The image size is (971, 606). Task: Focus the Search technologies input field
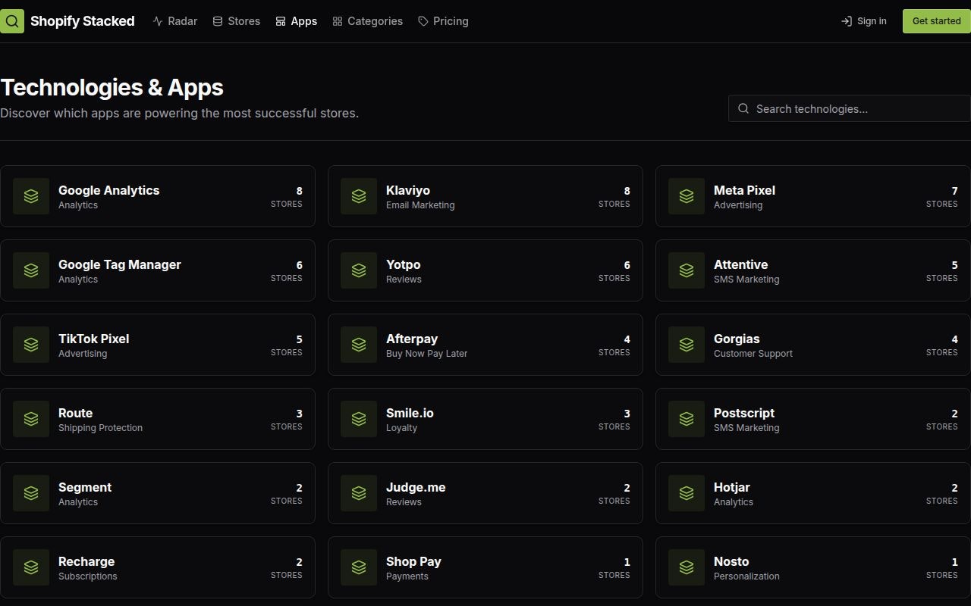[850, 108]
